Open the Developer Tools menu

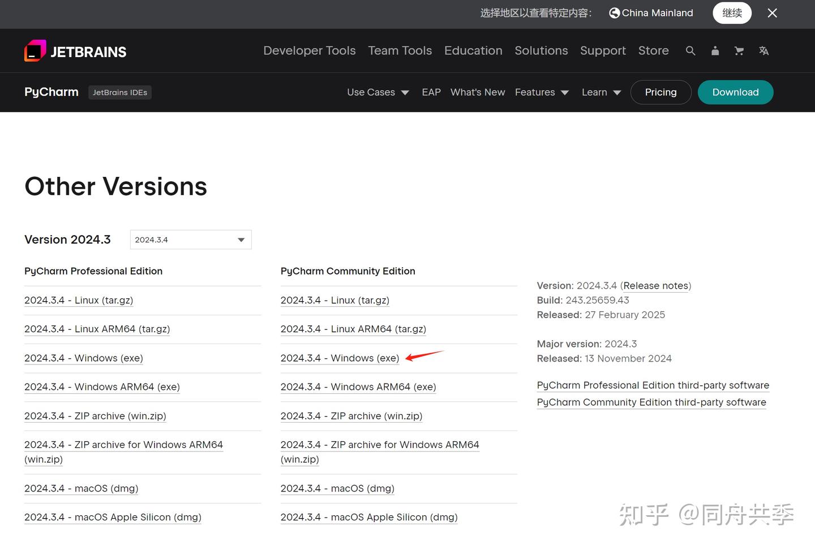point(309,50)
